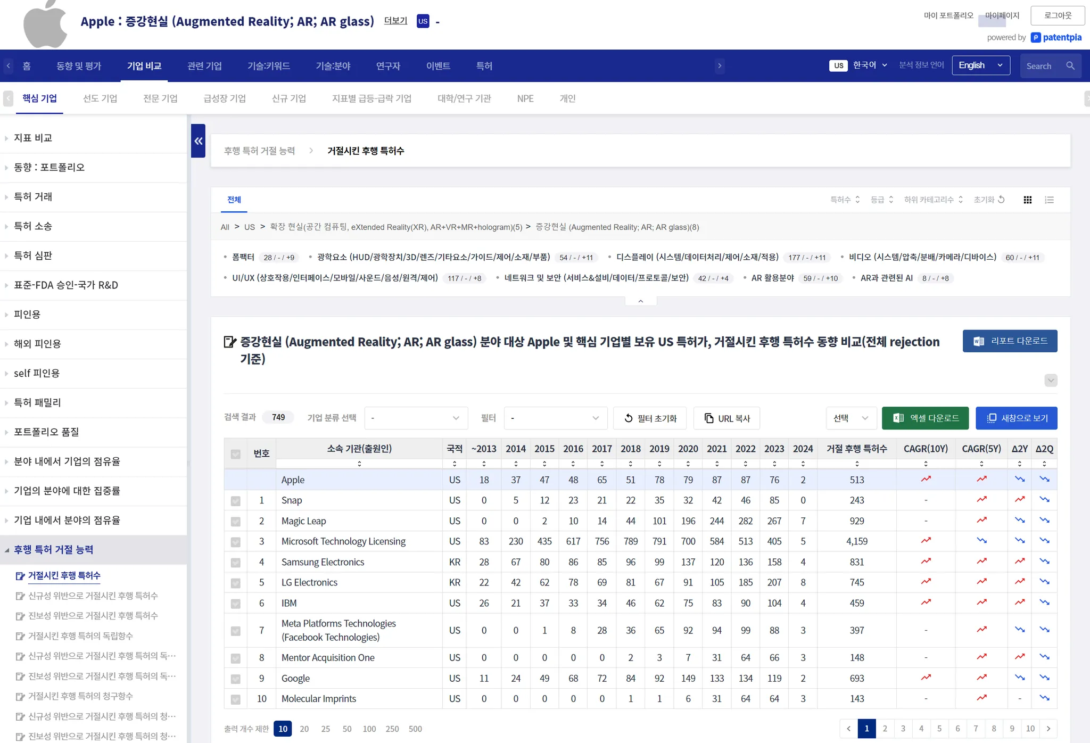Screen dimensions: 1090x743
Task: Click edit icon beside chart title
Action: pos(229,342)
